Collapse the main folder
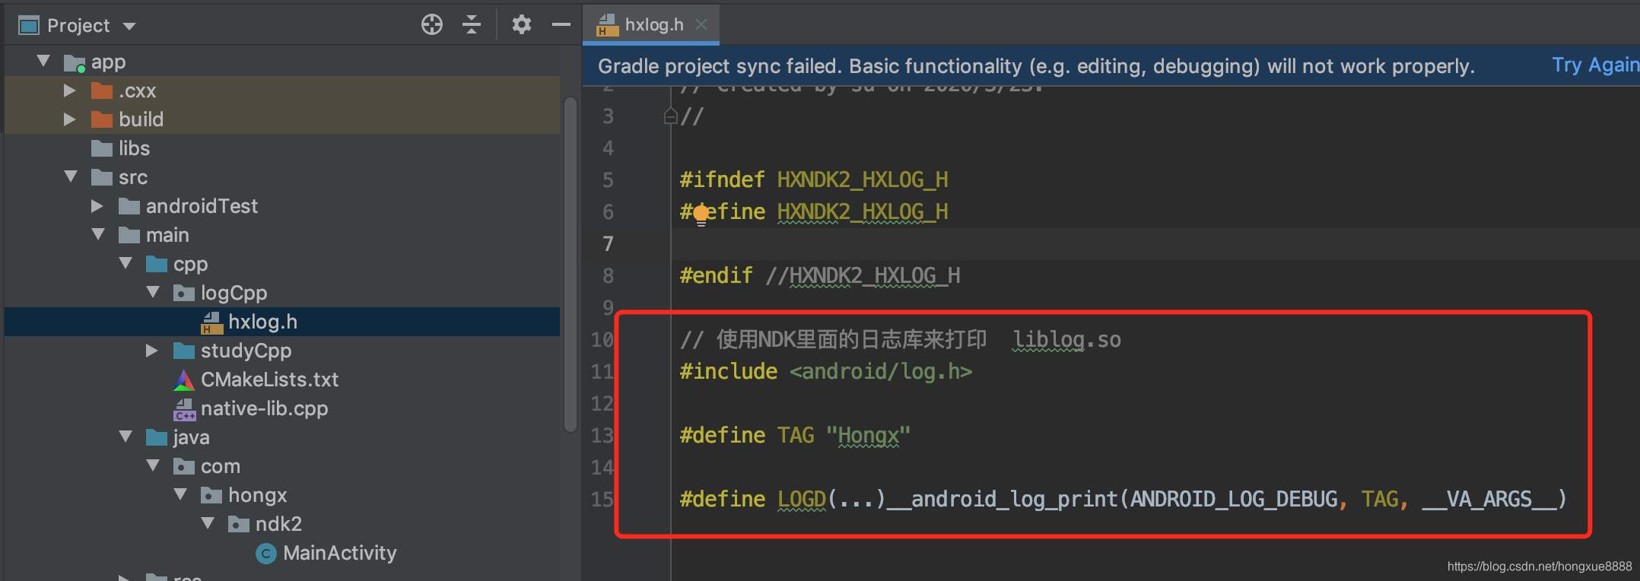 [x=98, y=235]
